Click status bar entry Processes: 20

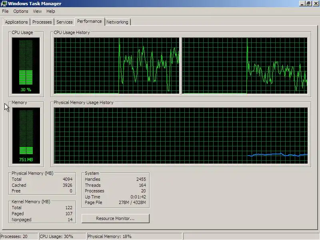tap(19, 236)
